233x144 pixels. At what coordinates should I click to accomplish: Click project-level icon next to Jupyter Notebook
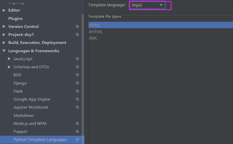[x=77, y=107]
